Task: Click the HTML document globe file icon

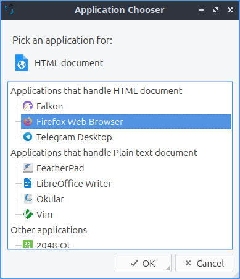Action: [x=22, y=62]
